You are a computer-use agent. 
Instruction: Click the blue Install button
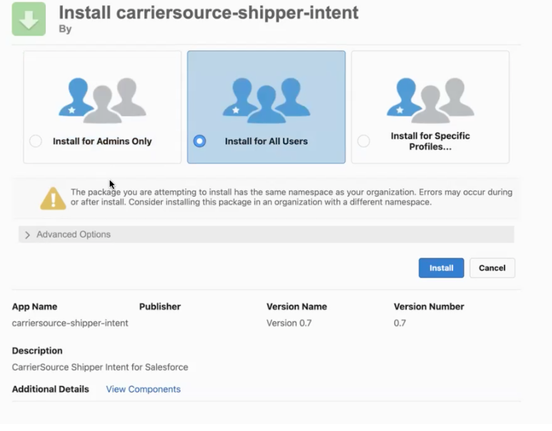[441, 268]
